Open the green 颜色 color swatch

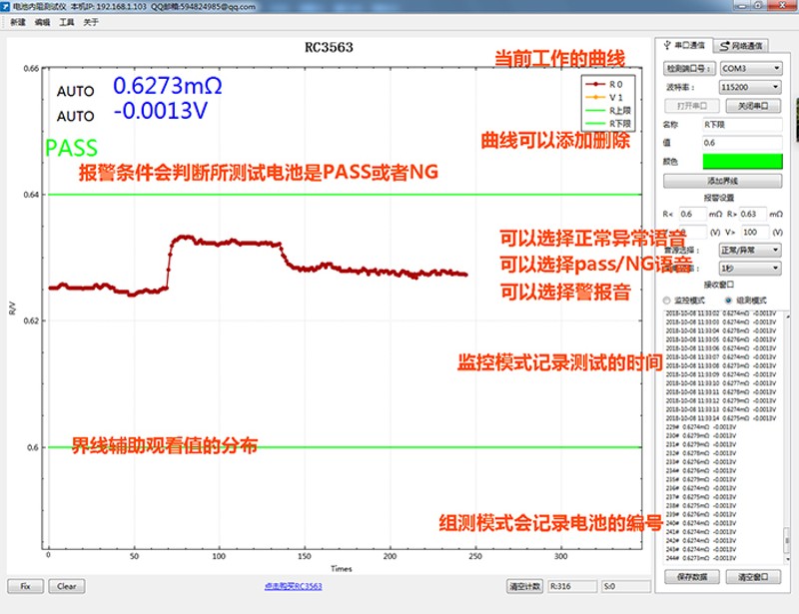click(742, 162)
